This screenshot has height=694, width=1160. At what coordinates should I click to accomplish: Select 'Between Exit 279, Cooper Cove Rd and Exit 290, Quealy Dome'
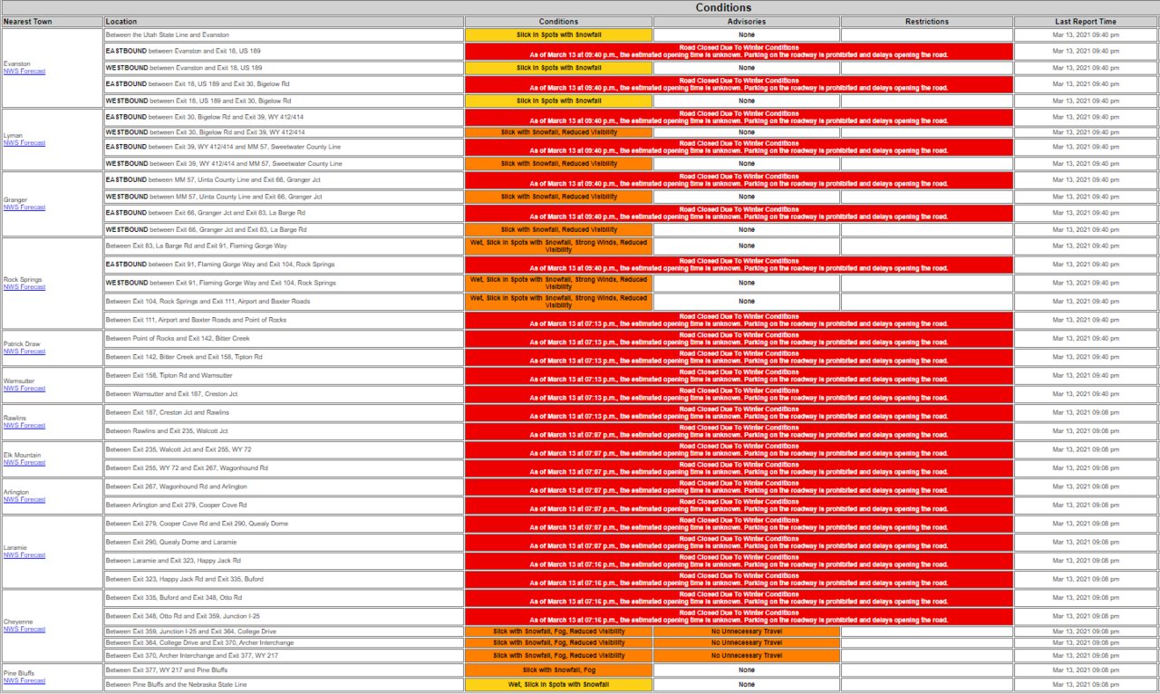[x=285, y=524]
